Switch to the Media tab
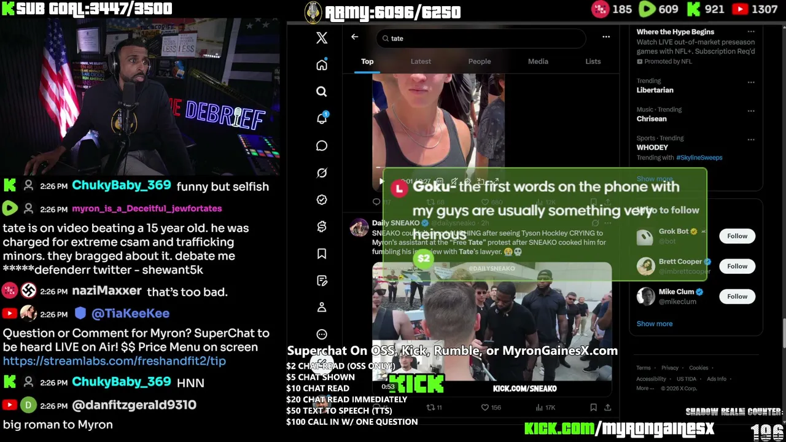786x442 pixels. (x=538, y=61)
